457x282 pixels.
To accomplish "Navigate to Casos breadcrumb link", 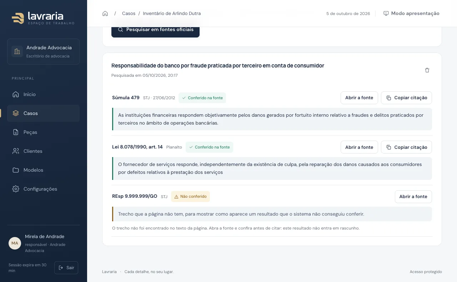I will [x=129, y=14].
